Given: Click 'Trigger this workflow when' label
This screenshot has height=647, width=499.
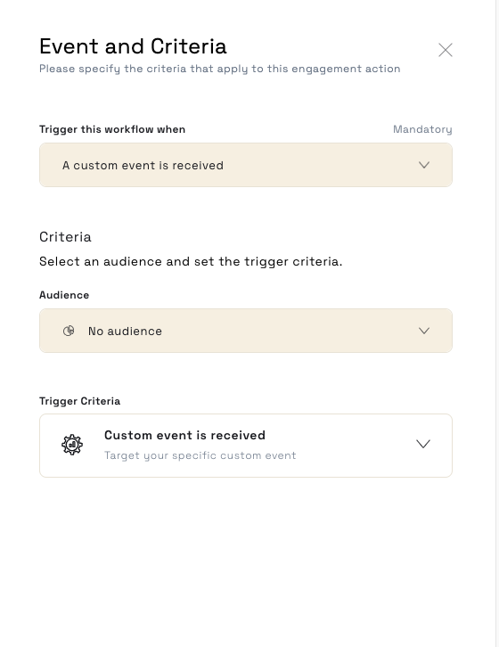Looking at the screenshot, I should pos(112,129).
